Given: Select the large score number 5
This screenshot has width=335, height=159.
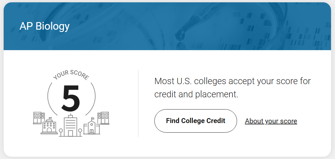Looking at the screenshot, I should [71, 99].
